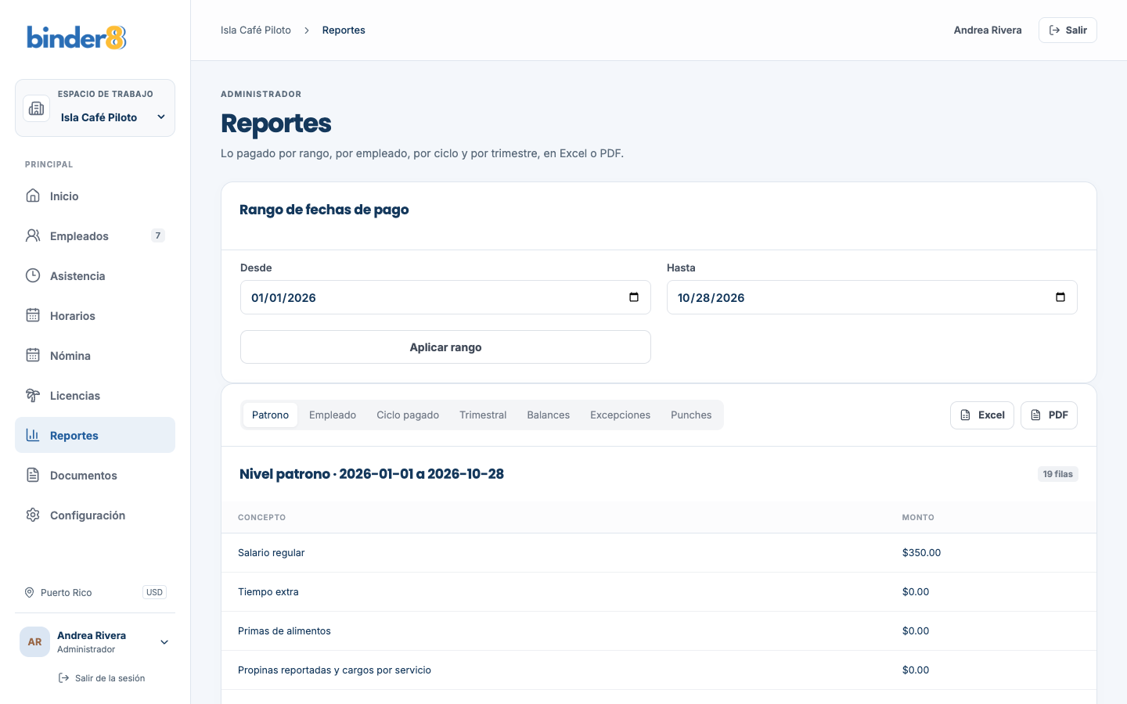
Task: Click the Inicio home icon
Action: pyautogui.click(x=33, y=196)
